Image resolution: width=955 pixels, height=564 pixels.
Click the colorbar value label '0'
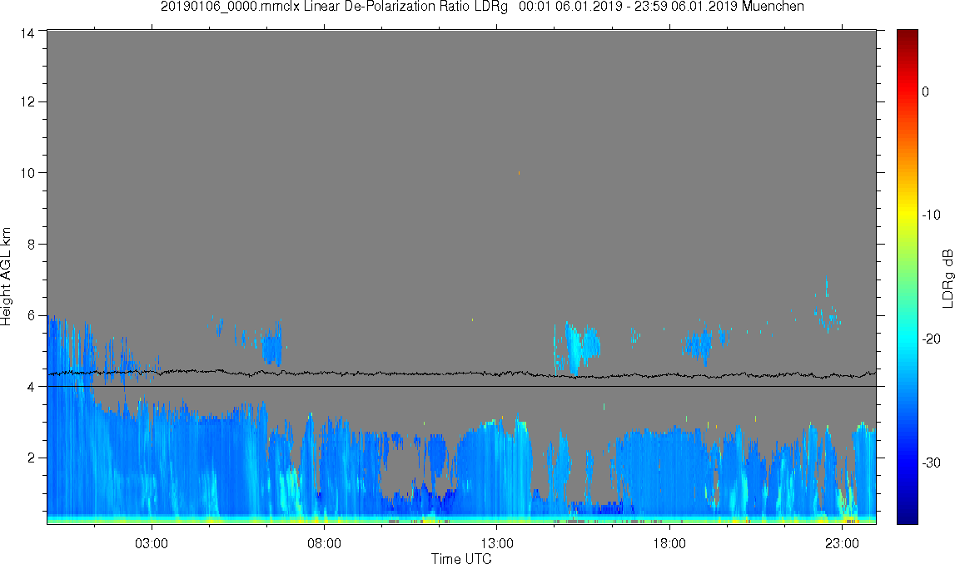click(x=925, y=92)
